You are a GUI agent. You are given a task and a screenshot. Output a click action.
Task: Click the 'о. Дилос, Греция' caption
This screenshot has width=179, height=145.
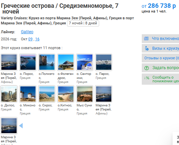tap(8, 107)
